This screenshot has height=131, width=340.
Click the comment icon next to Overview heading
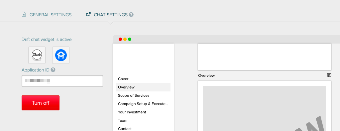[x=329, y=75]
